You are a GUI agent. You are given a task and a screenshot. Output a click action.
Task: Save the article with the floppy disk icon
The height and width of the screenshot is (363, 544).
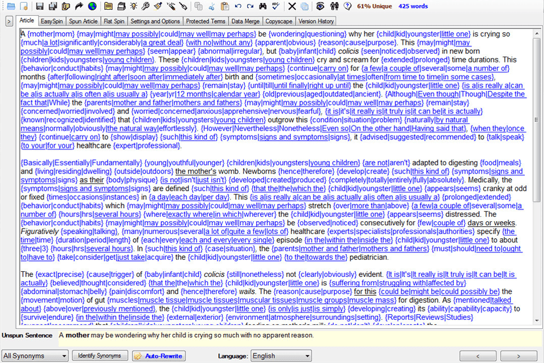pyautogui.click(x=40, y=6)
